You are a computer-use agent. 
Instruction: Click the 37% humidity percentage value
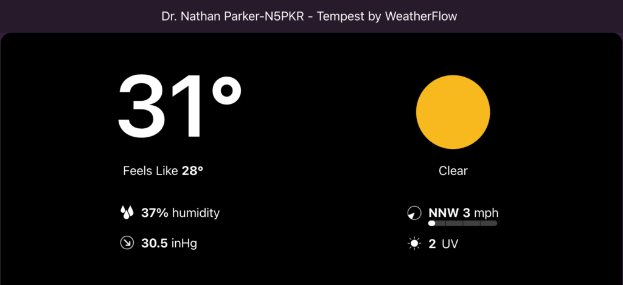tap(155, 213)
